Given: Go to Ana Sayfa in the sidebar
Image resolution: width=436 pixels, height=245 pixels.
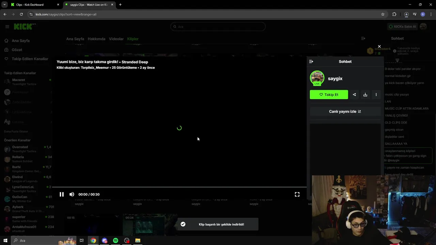Looking at the screenshot, I should 20,40.
